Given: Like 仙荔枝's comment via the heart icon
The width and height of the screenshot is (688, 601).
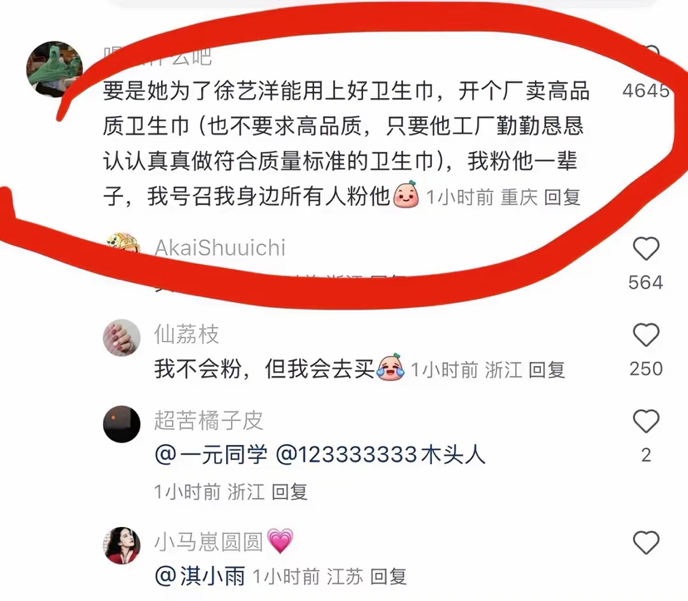Looking at the screenshot, I should coord(646,335).
